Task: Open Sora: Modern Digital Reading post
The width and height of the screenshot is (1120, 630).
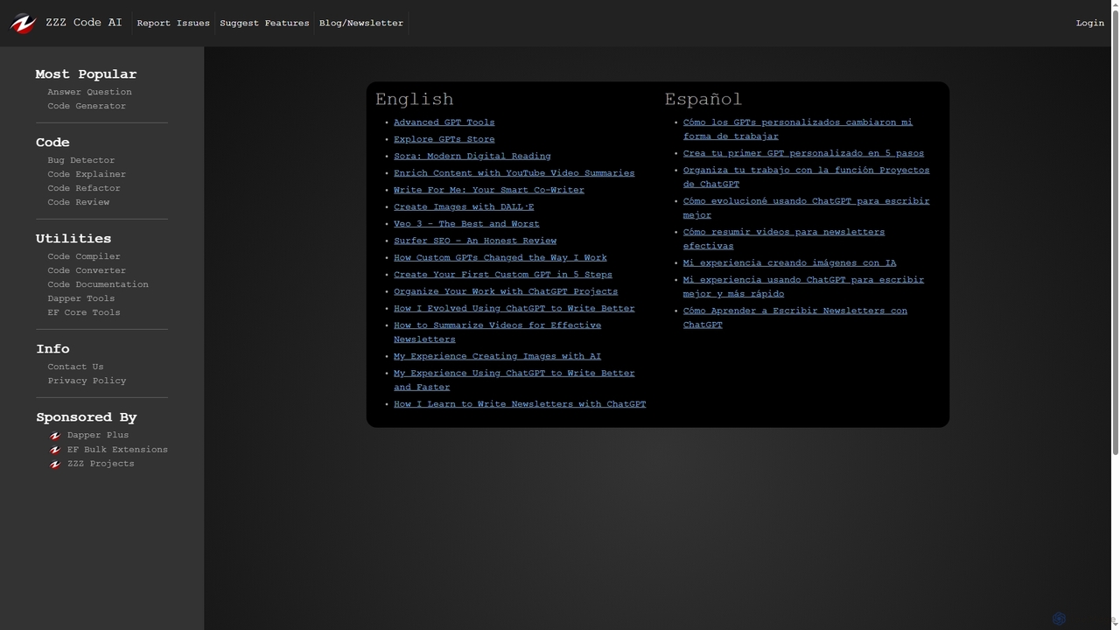Action: (x=472, y=157)
